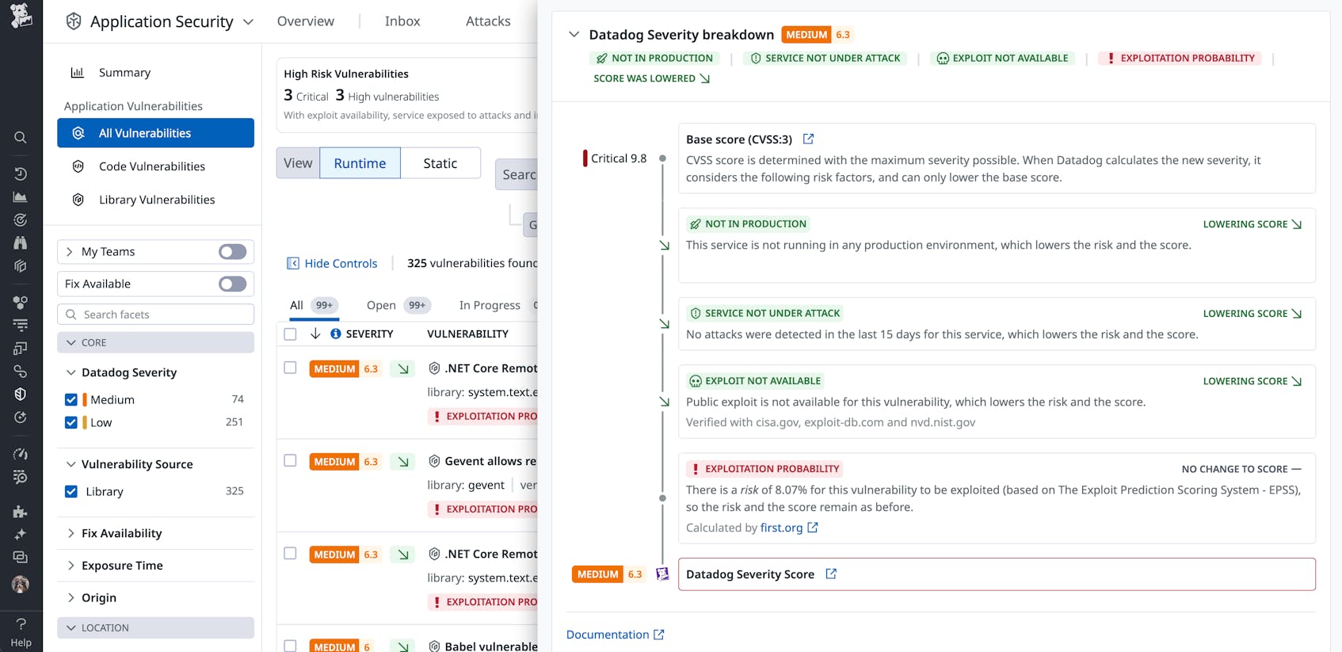
Task: Click the Hide Controls button
Action: point(332,264)
